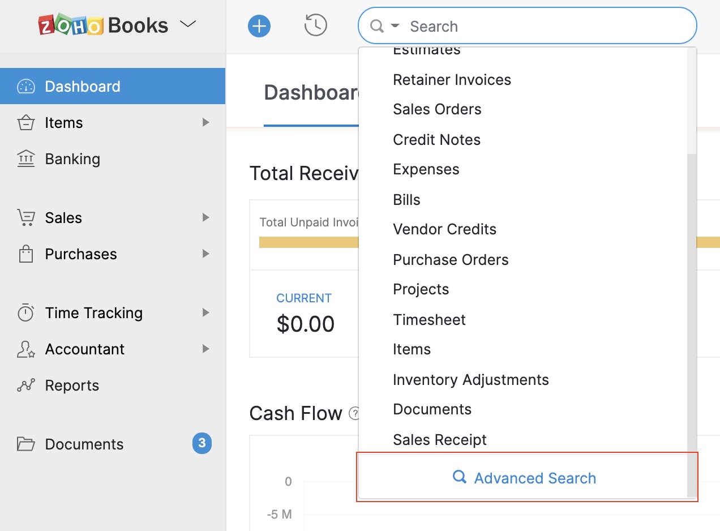This screenshot has width=720, height=531.
Task: Click the Dashboard gauge icon in sidebar
Action: click(25, 86)
